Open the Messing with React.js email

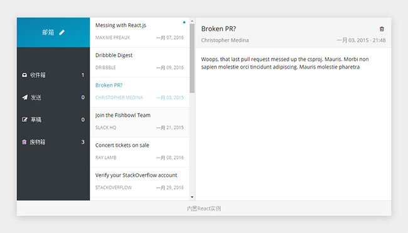[139, 32]
